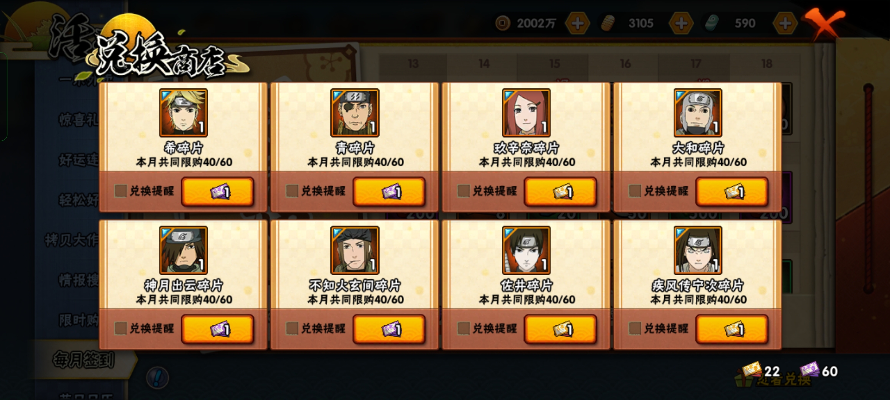Open the 每月签到 side tab
890x400 pixels.
pos(83,360)
